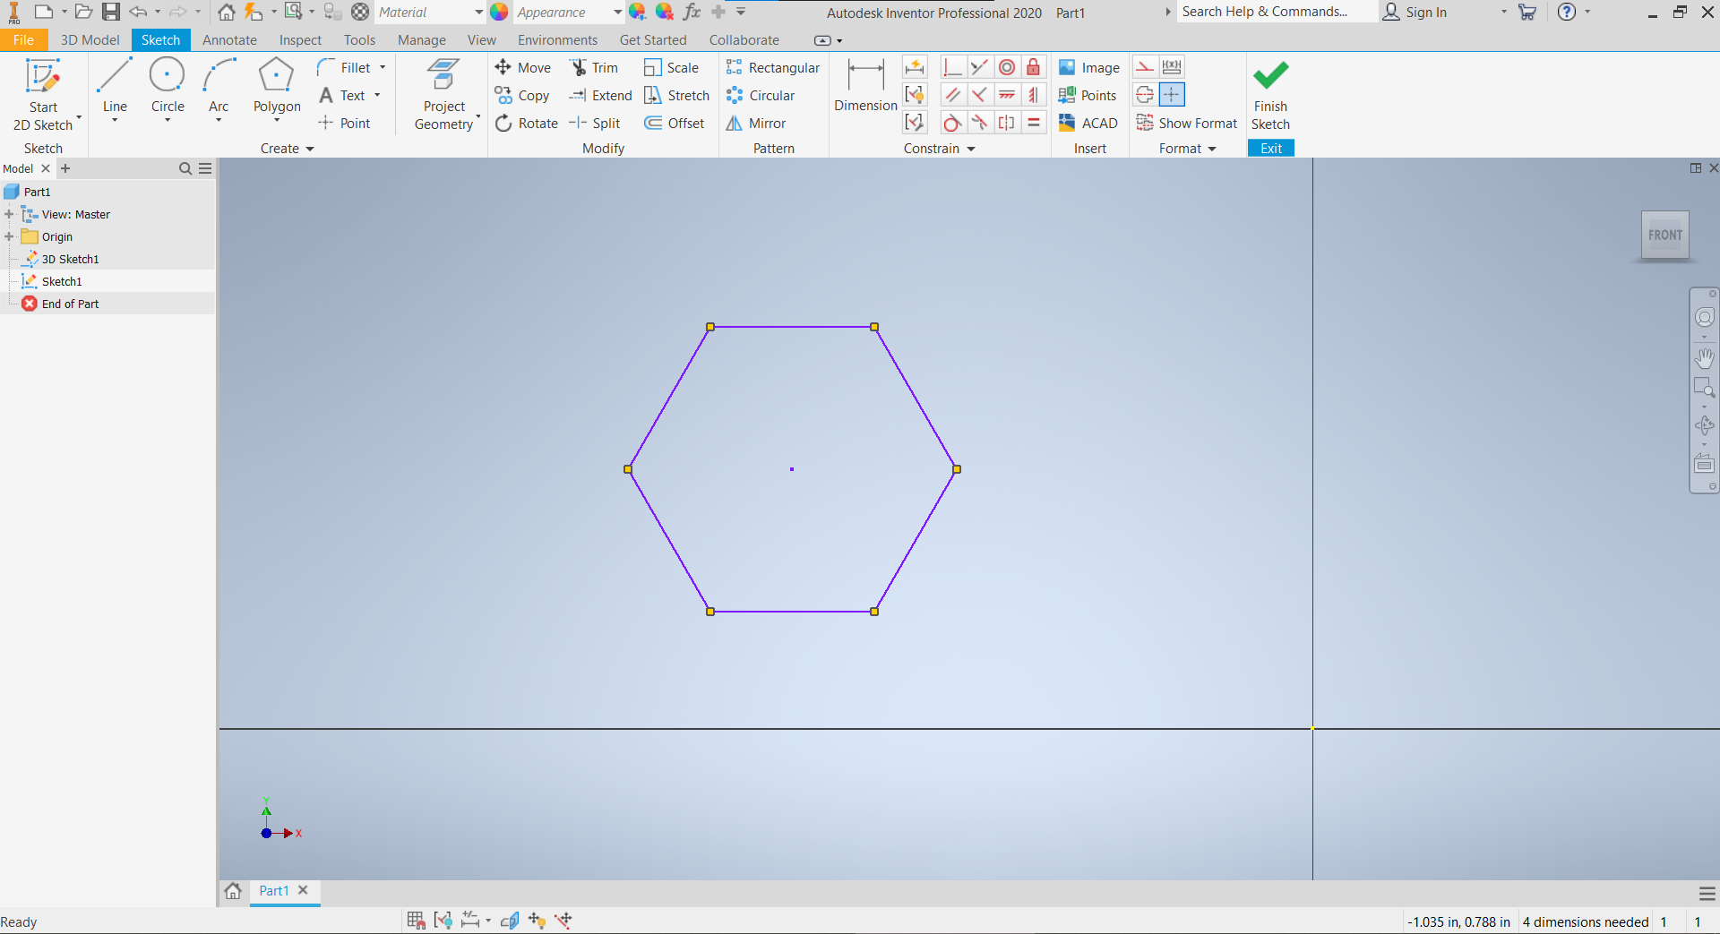
Task: Open the Tools menu tab
Action: (x=358, y=39)
